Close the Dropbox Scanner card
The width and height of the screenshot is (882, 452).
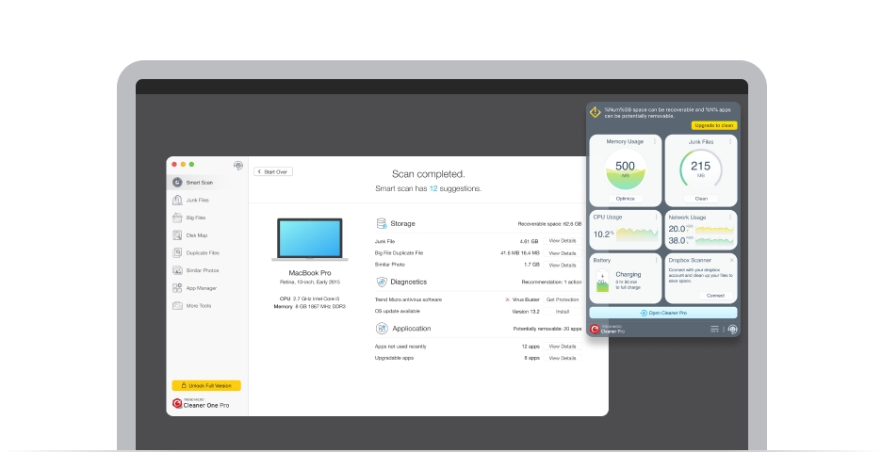731,260
